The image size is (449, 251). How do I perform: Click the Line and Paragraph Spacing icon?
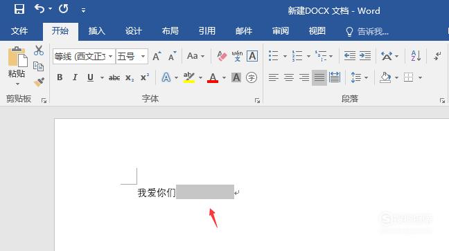356,77
